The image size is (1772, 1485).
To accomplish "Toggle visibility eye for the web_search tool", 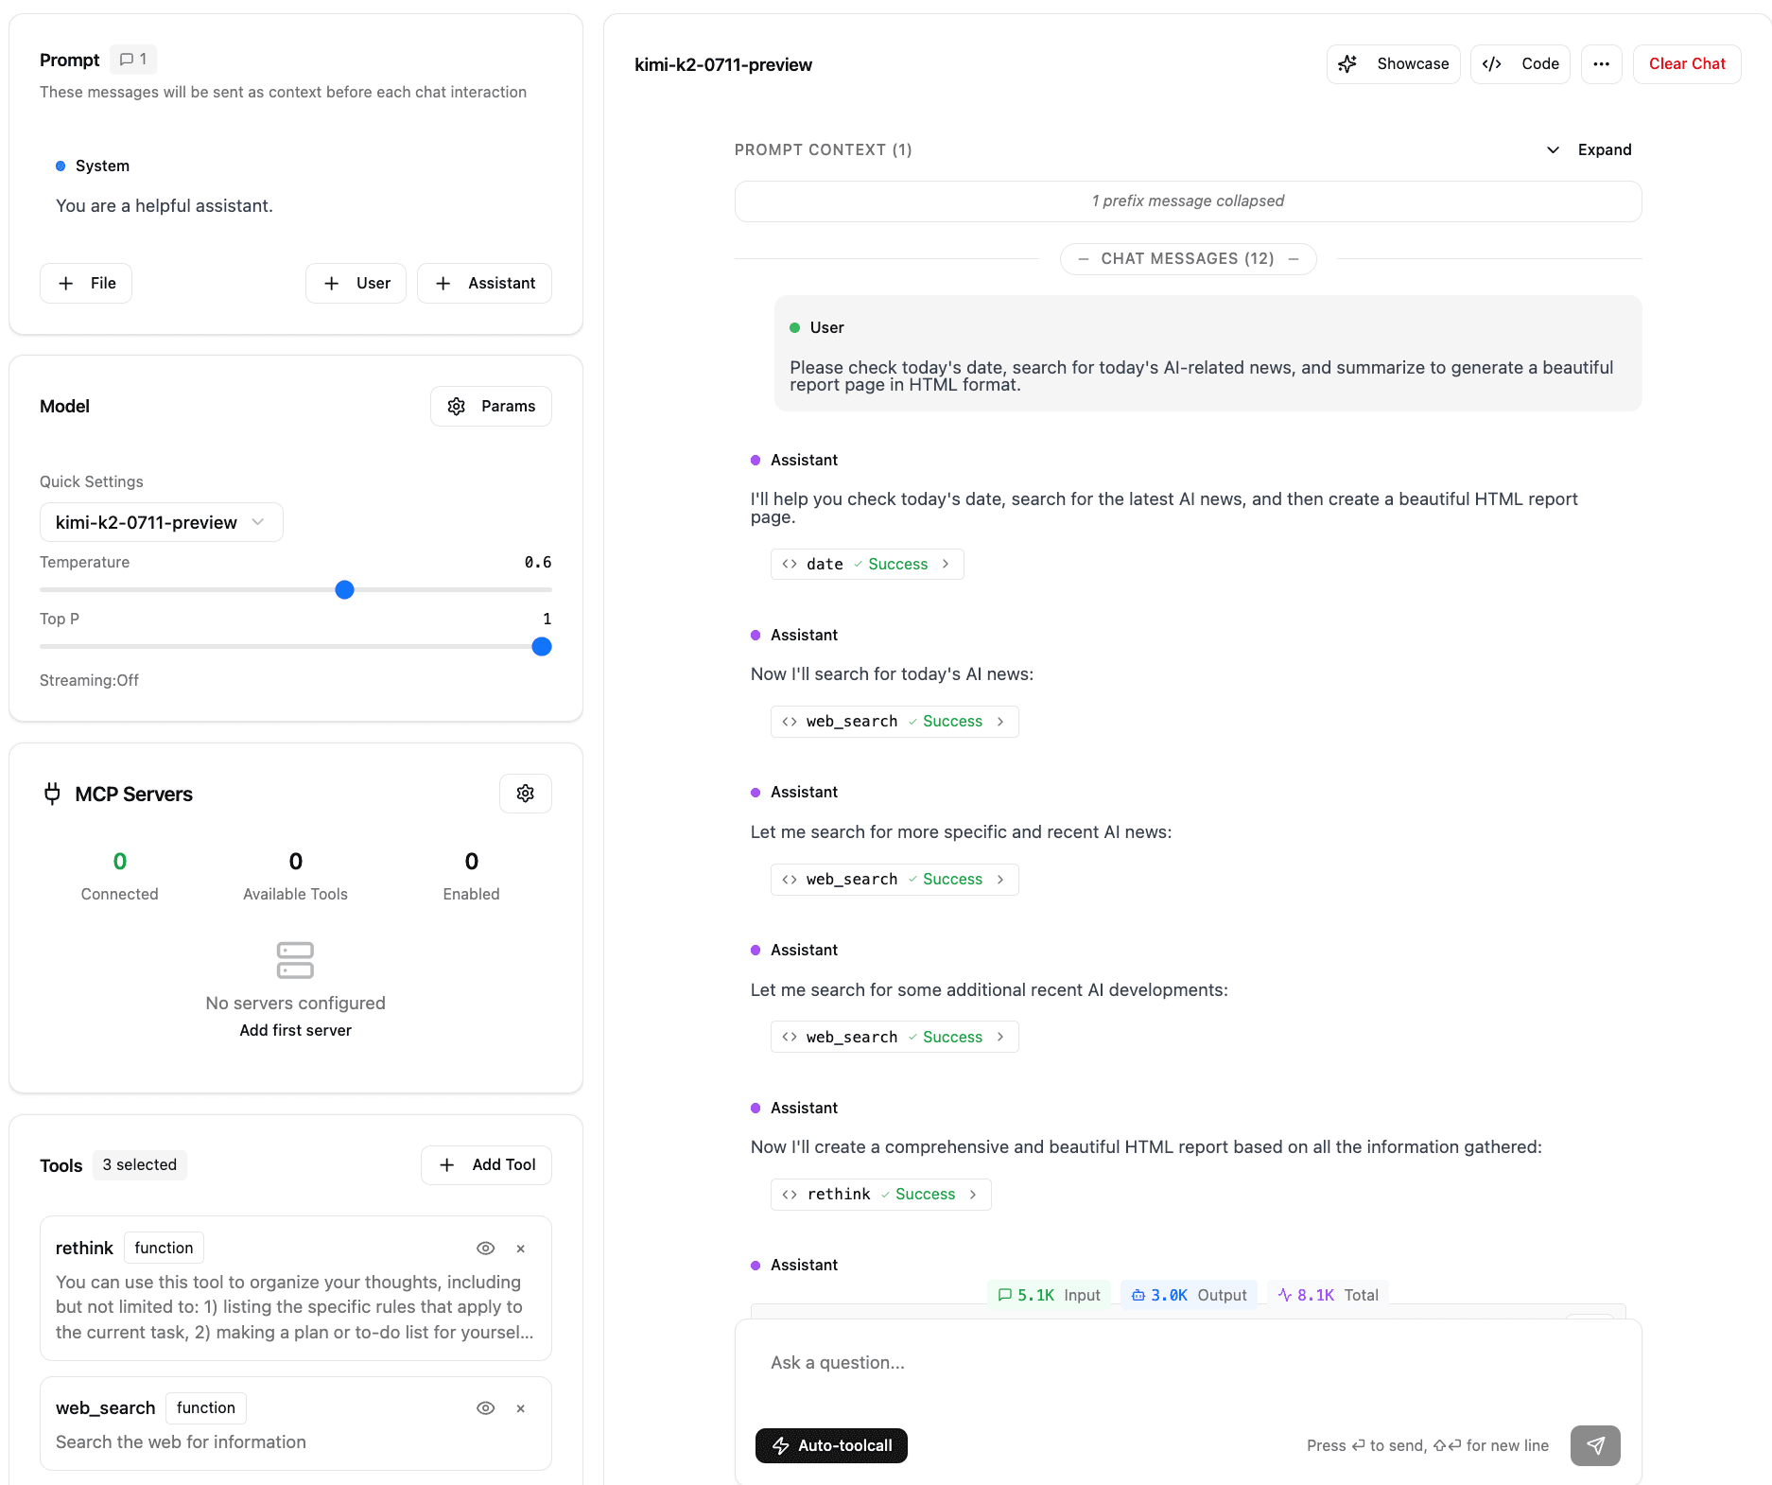I will click(x=485, y=1408).
